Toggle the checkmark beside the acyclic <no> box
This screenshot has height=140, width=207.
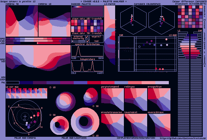(88, 41)
